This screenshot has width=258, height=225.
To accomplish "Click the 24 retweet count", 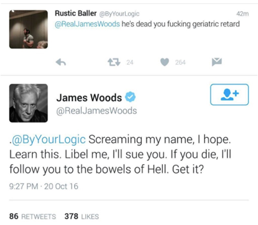I will 130,62.
